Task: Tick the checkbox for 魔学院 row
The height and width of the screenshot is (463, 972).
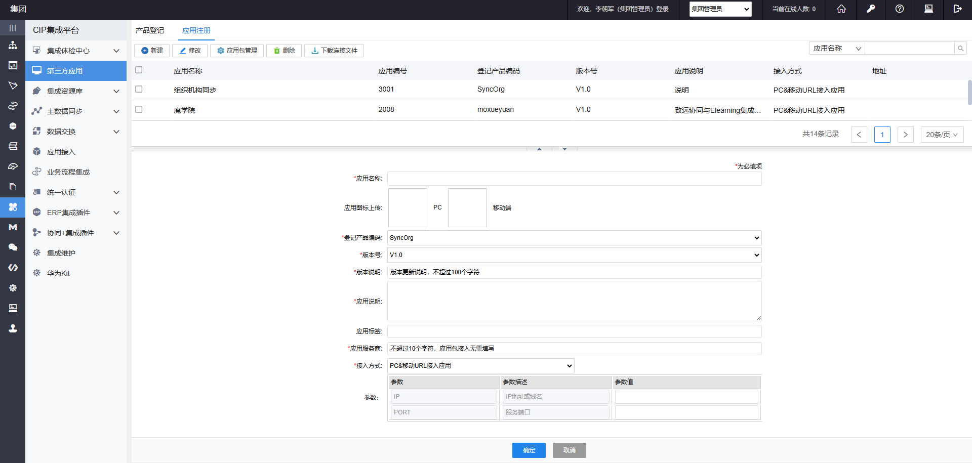Action: click(139, 109)
